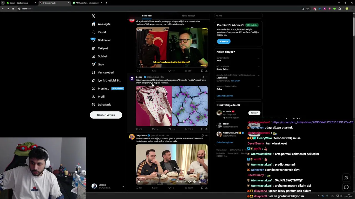Repost the OnlyDrama post with 43 reposts

click(154, 188)
